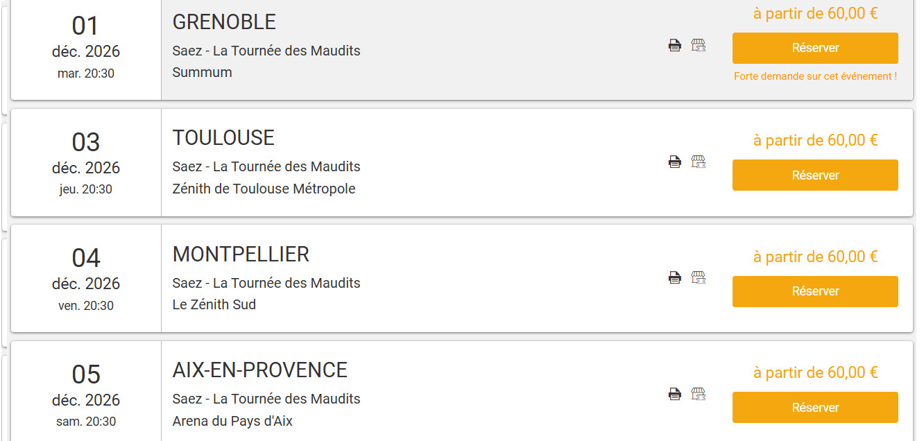This screenshot has height=441, width=924.
Task: Click the Arena du Pays d'Aix venue
Action: (x=232, y=421)
